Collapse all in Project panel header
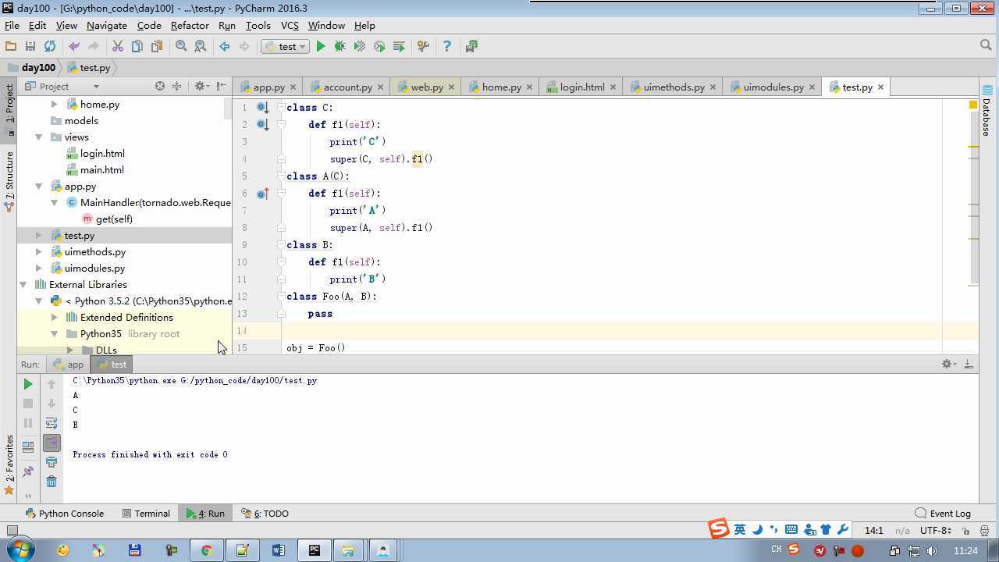Image resolution: width=999 pixels, height=562 pixels. 176,87
